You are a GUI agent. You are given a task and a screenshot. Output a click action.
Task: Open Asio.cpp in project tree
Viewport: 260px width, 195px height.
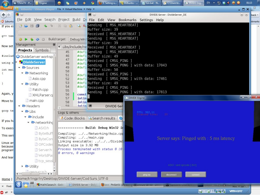coord(39,79)
